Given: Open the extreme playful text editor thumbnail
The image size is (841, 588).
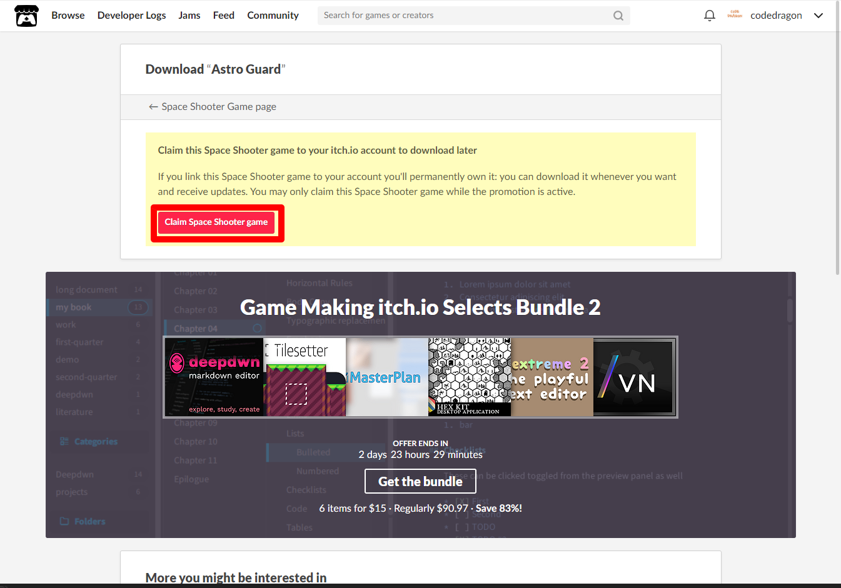Looking at the screenshot, I should (552, 377).
